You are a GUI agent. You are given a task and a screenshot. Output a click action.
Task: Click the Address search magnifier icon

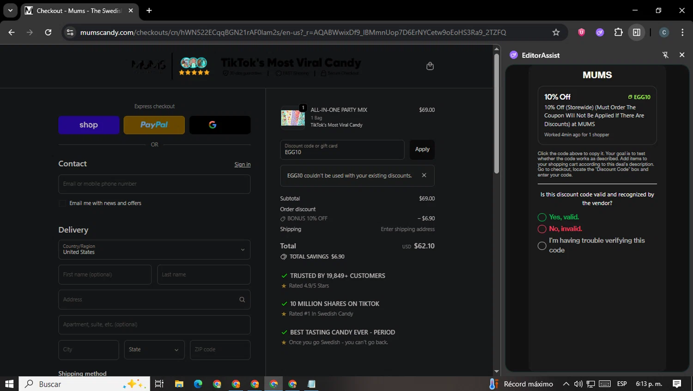coord(242,300)
